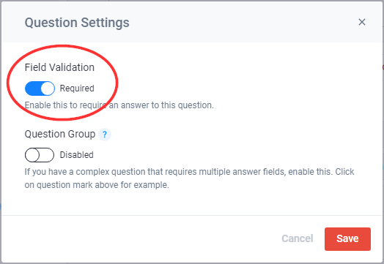Disable the blue Required switch
This screenshot has width=384, height=264.
click(x=40, y=88)
